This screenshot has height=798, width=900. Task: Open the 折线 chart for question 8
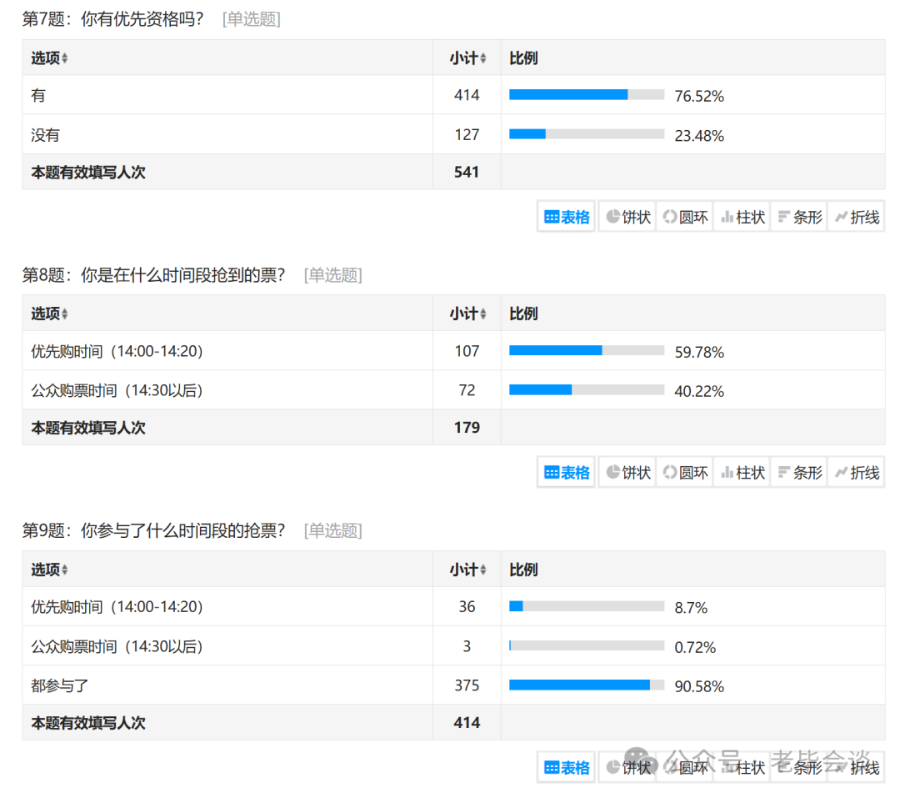[x=857, y=472]
